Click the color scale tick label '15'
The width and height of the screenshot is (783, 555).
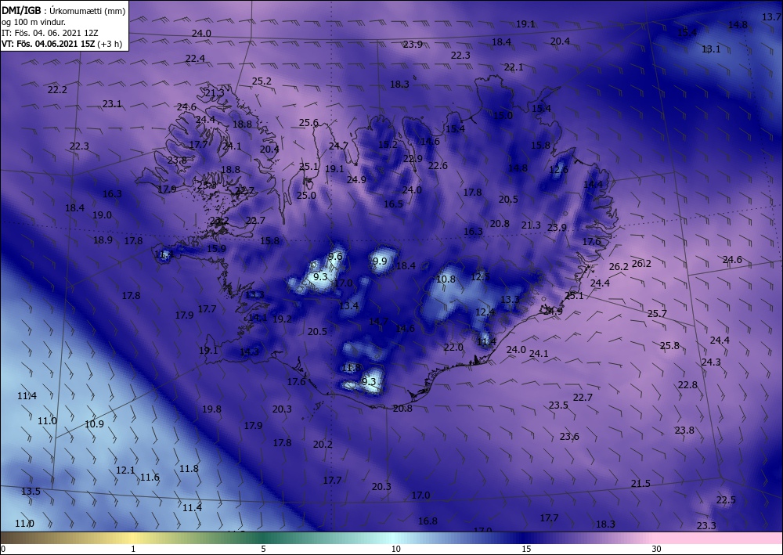pyautogui.click(x=526, y=549)
